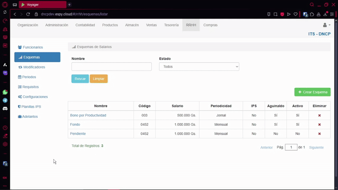
Task: Open the RRHH top menu
Action: click(x=191, y=25)
